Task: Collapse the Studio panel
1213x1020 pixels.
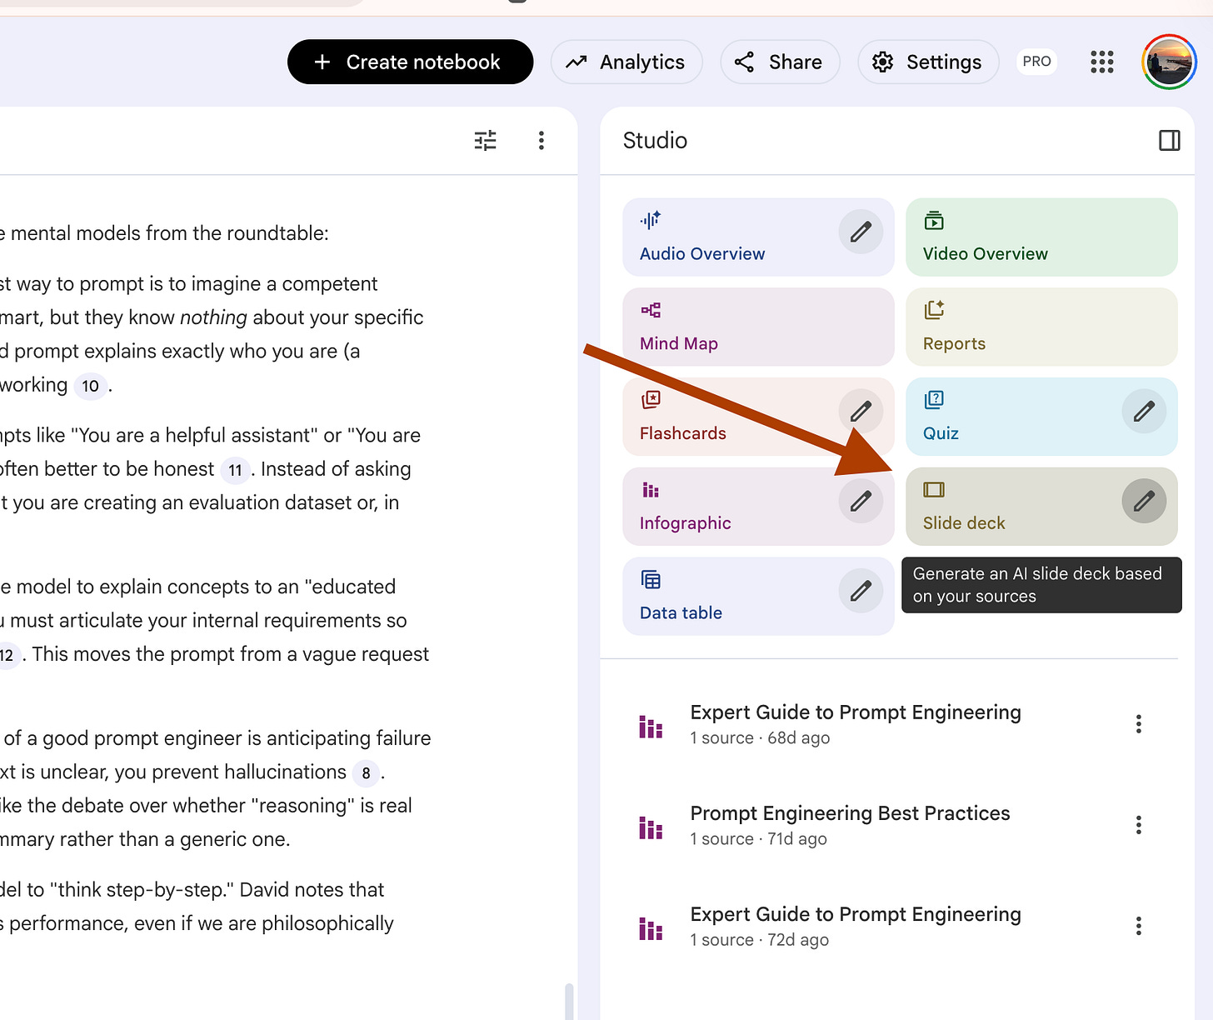Action: (x=1170, y=140)
